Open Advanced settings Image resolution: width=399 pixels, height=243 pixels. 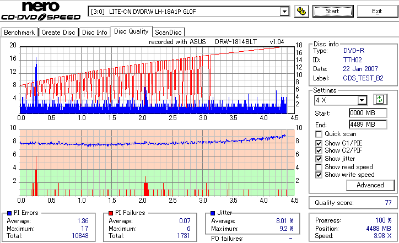tap(370, 185)
